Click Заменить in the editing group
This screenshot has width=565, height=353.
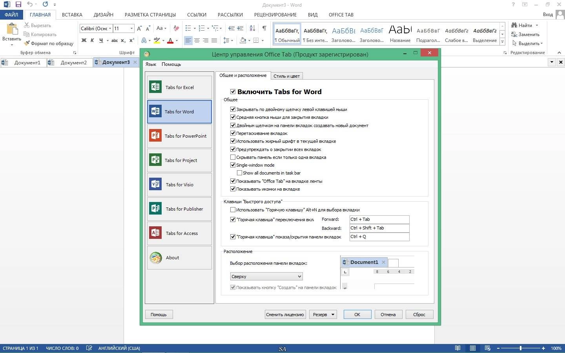[x=525, y=35]
